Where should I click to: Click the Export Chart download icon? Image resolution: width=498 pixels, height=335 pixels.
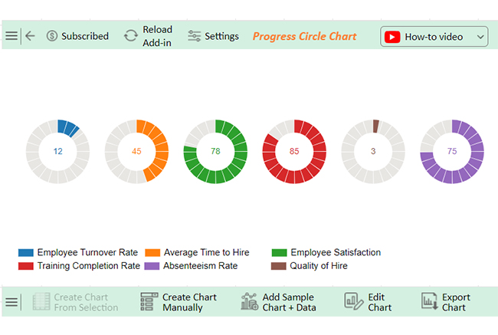coord(430,301)
